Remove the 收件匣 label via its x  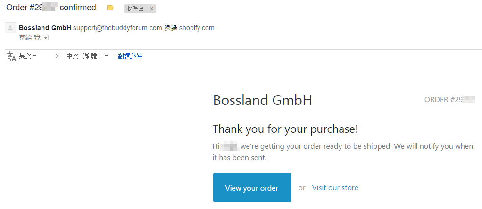[x=151, y=8]
